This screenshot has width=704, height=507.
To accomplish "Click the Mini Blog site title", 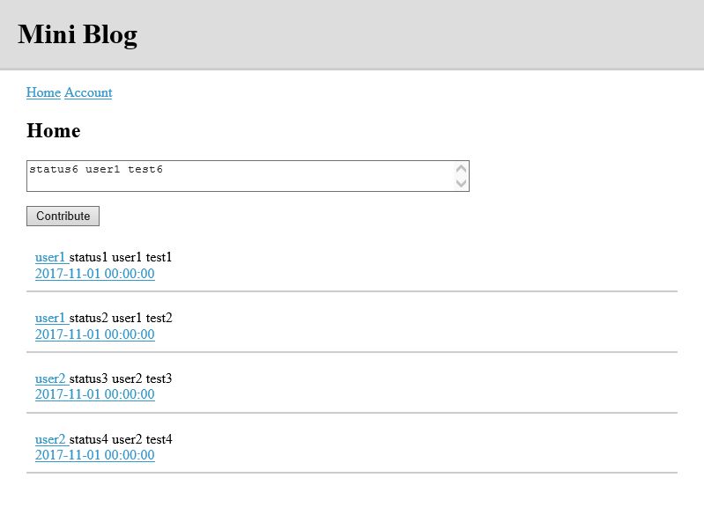I will pos(78,34).
